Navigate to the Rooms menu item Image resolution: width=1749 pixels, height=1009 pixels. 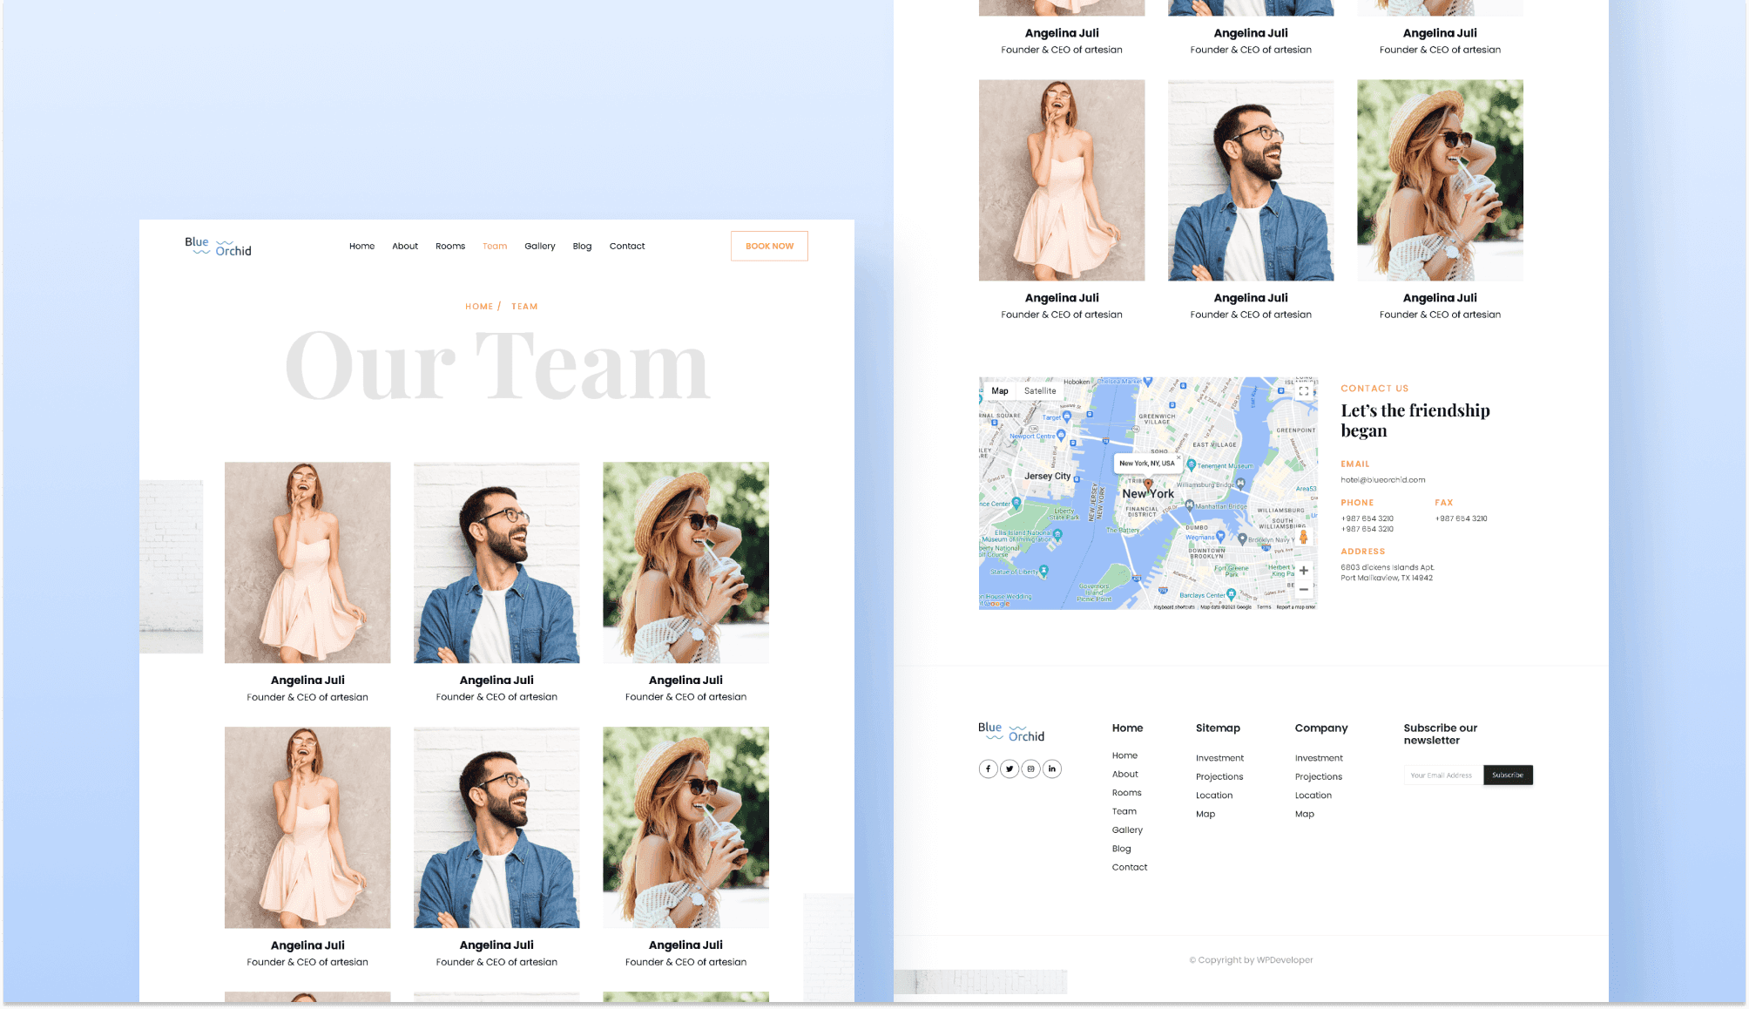click(x=450, y=246)
